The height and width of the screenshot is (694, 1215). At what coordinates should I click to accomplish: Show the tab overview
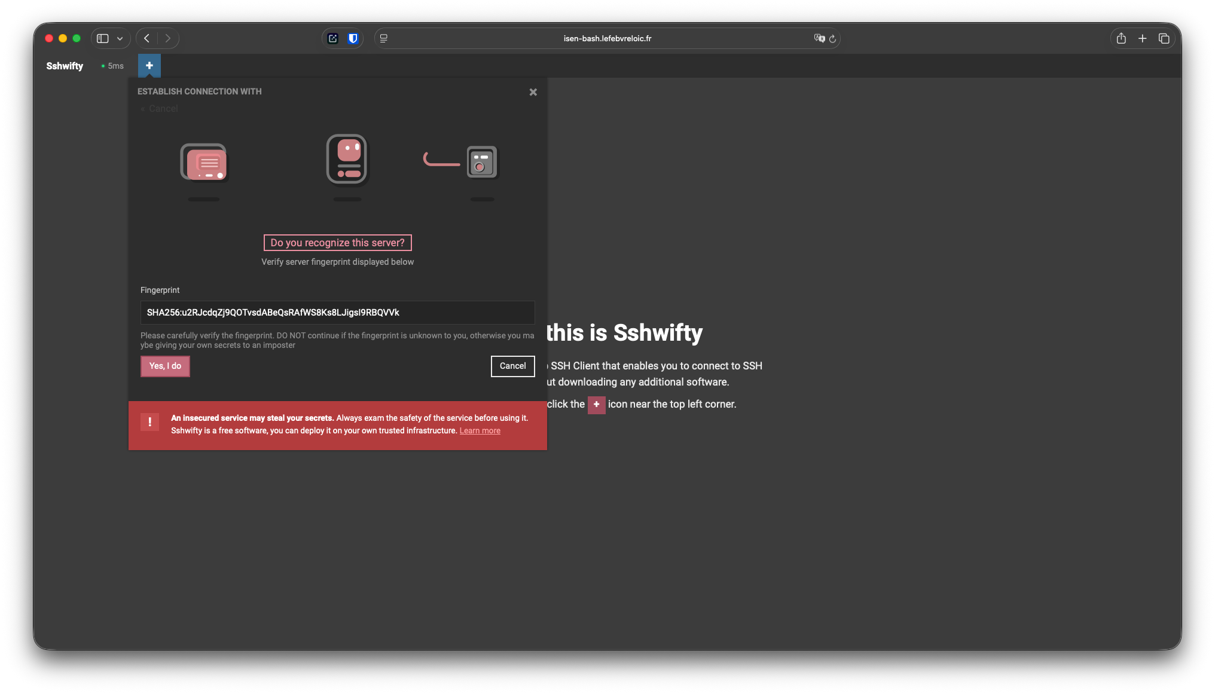click(1164, 38)
